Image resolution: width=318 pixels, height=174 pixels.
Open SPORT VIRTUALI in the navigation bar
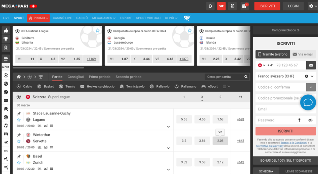[148, 18]
